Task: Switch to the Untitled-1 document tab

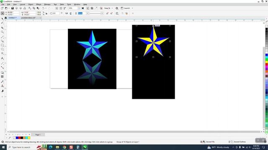Action: (x=13, y=17)
